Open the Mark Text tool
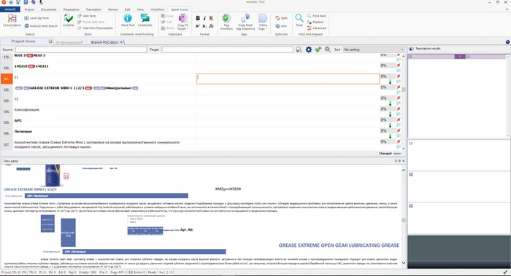The image size is (511, 276). (x=128, y=20)
